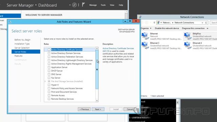217x122 pixels.
Task: Open the notifications flag icon
Action: point(83,5)
